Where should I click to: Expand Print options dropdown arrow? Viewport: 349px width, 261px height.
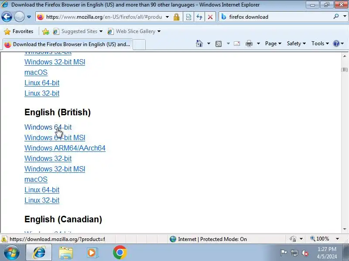(258, 43)
